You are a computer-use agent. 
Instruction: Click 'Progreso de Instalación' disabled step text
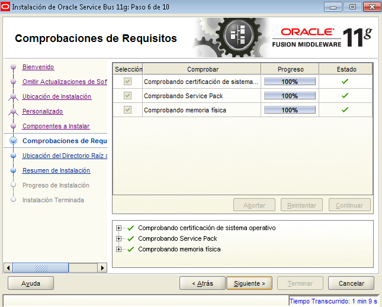point(56,185)
